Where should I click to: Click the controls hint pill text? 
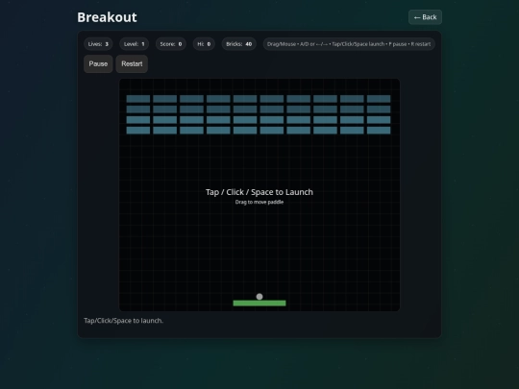[349, 44]
